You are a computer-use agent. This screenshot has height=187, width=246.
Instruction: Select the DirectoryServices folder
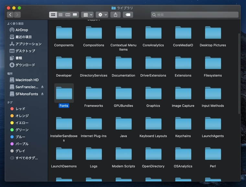(x=94, y=63)
